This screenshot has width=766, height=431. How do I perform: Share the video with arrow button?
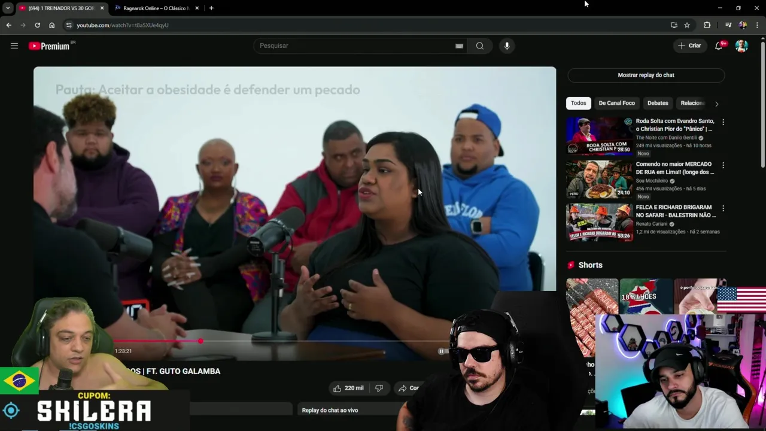pos(409,388)
